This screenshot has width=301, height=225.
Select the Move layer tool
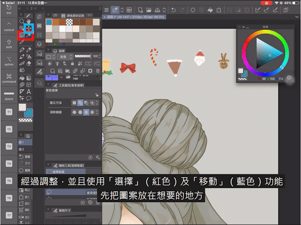pos(29,28)
